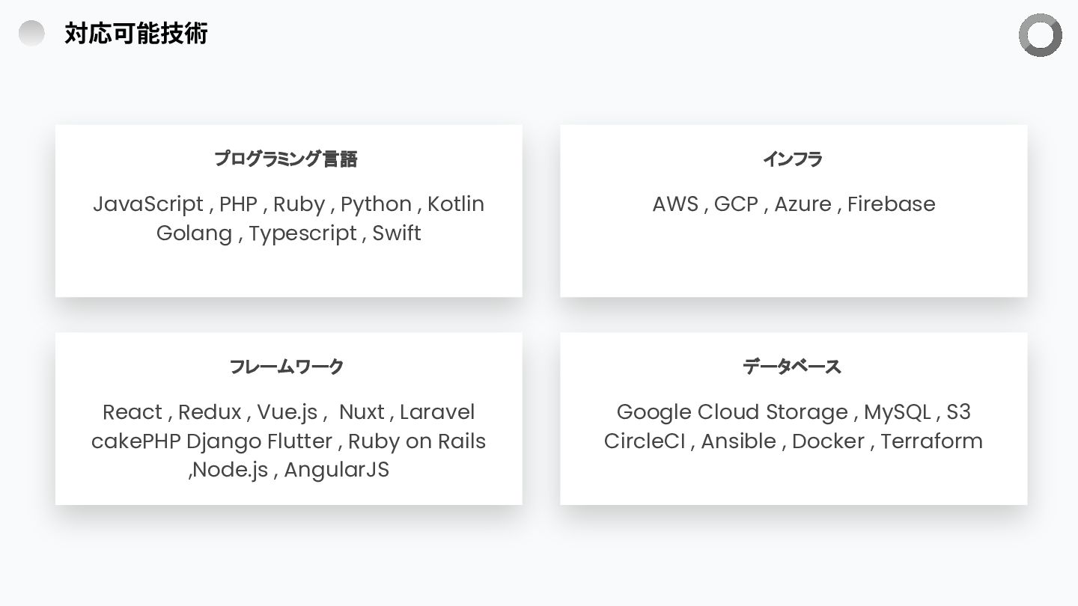Screen dimensions: 1078x606
Task: Click the AWS text
Action: coord(674,204)
